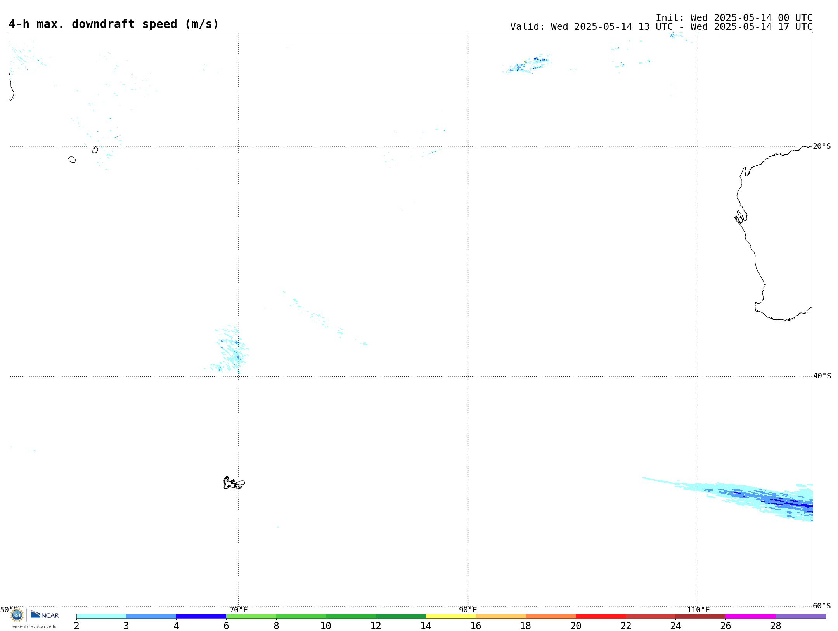
Task: Click the "60°S" latitude label
Action: pos(822,606)
